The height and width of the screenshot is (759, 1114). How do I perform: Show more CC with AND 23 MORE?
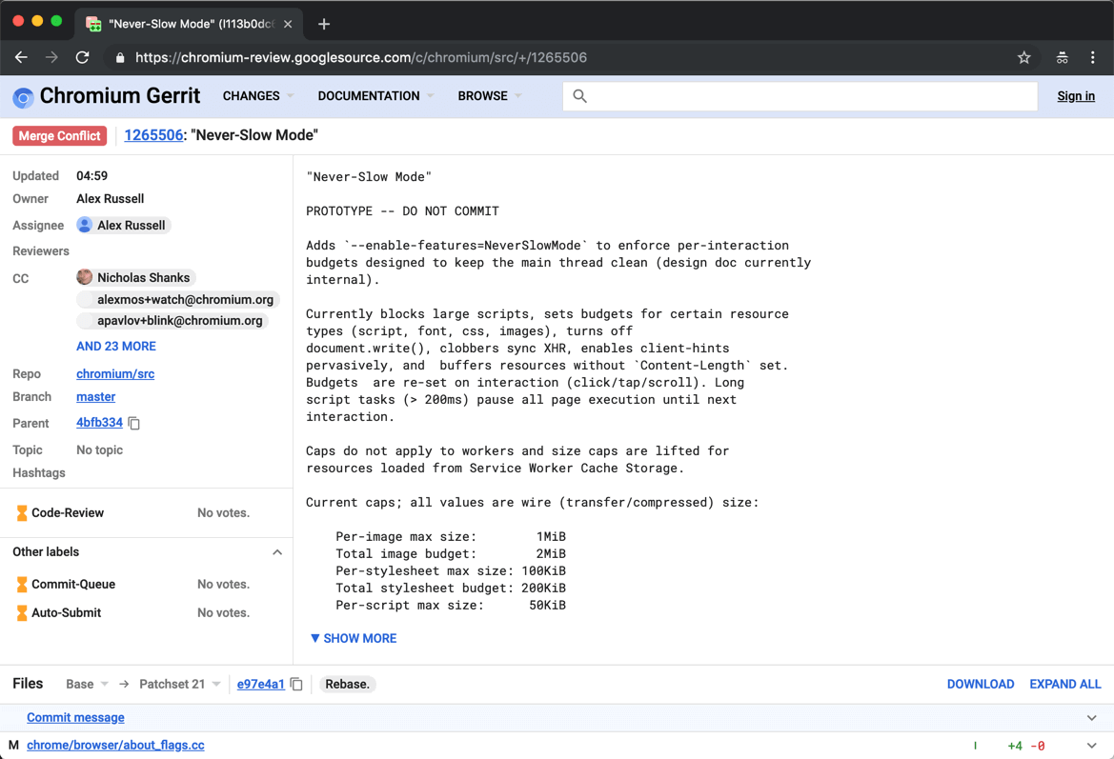(x=116, y=347)
